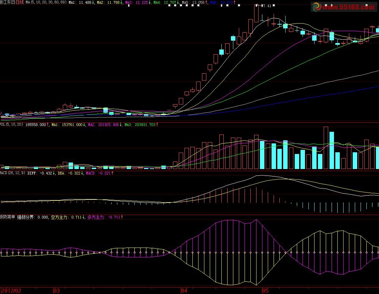The height and width of the screenshot is (294, 379).
Task: Select the tallest volume bar in May
Action: [x=326, y=148]
